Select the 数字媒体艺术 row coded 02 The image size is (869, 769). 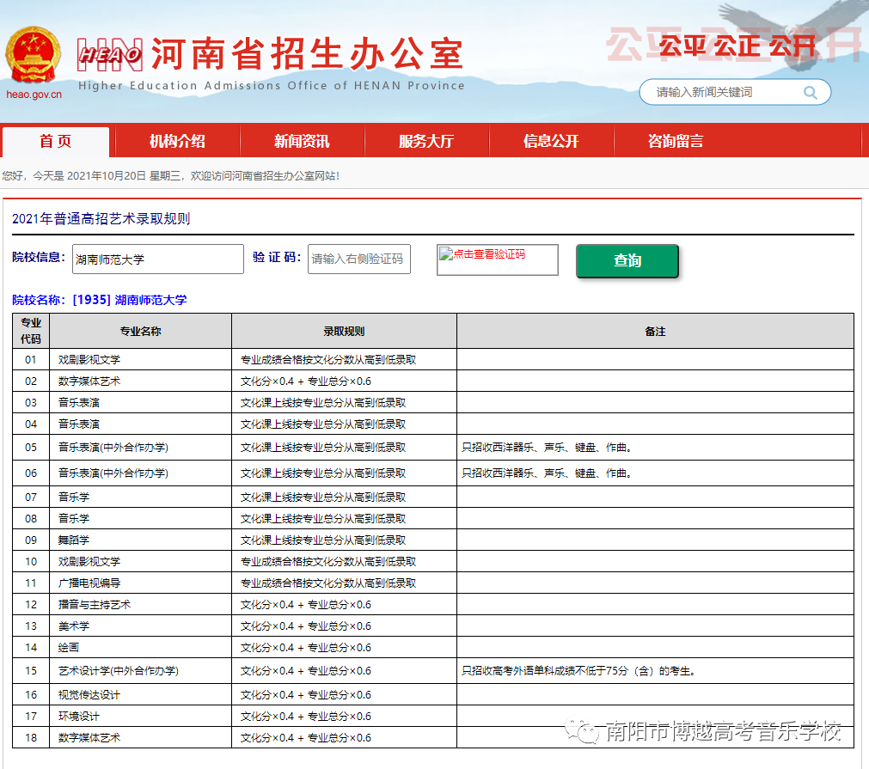click(89, 381)
